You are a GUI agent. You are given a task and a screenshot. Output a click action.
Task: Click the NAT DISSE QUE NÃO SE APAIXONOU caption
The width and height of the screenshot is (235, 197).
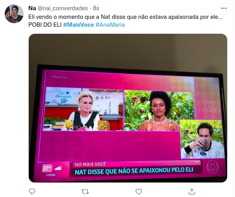coord(134,171)
